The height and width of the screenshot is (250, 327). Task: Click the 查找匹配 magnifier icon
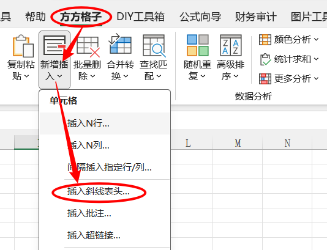coord(154,46)
